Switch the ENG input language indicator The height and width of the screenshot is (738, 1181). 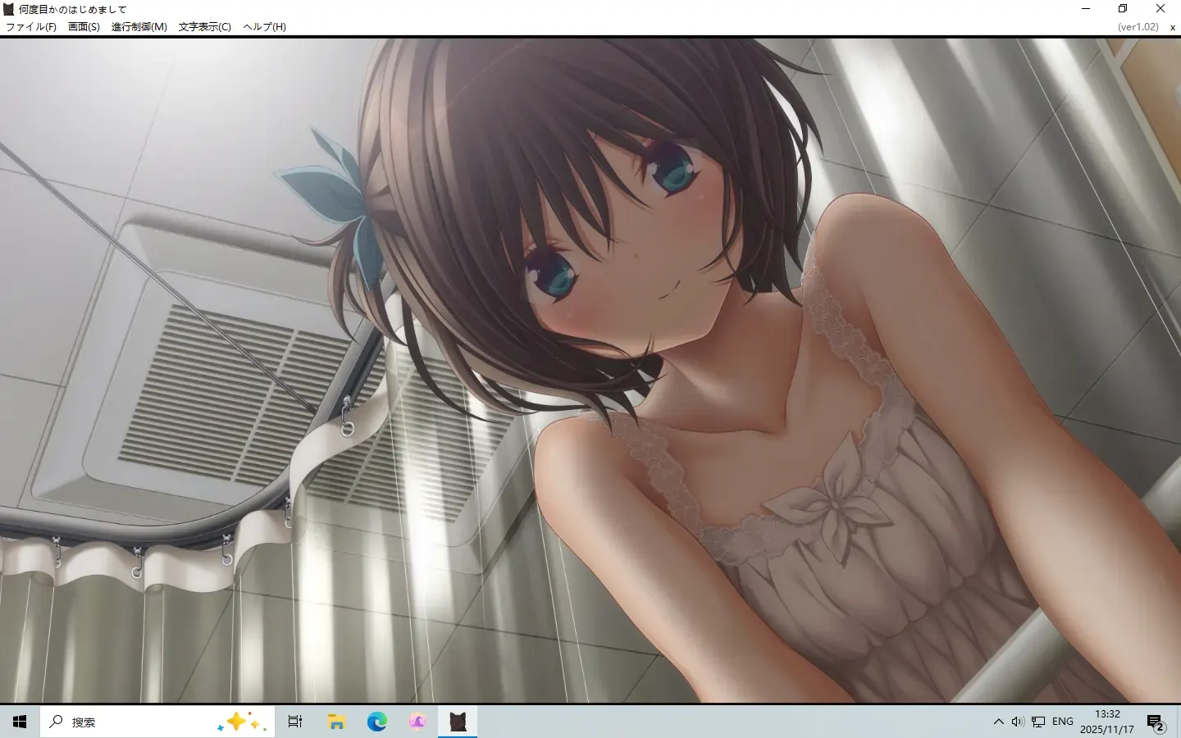click(1062, 722)
